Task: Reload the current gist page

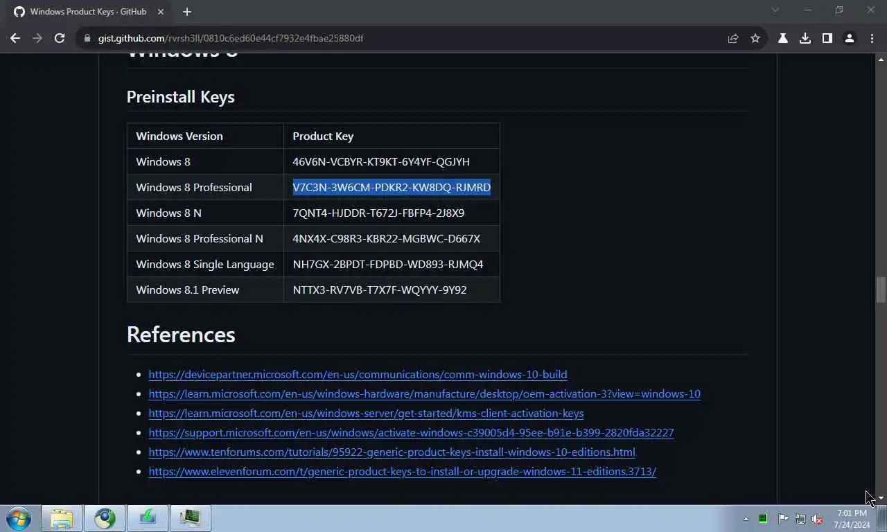Action: pos(60,38)
